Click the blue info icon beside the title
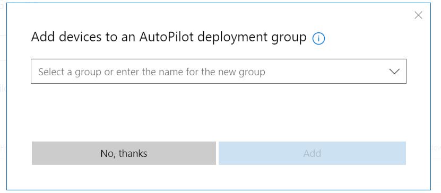Image resolution: width=441 pixels, height=193 pixels. [318, 39]
